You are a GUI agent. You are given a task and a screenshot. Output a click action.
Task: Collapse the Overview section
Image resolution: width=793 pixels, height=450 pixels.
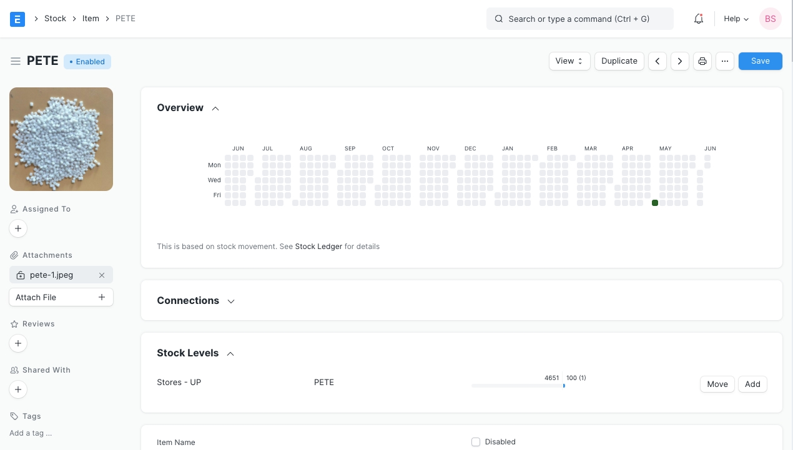(215, 109)
